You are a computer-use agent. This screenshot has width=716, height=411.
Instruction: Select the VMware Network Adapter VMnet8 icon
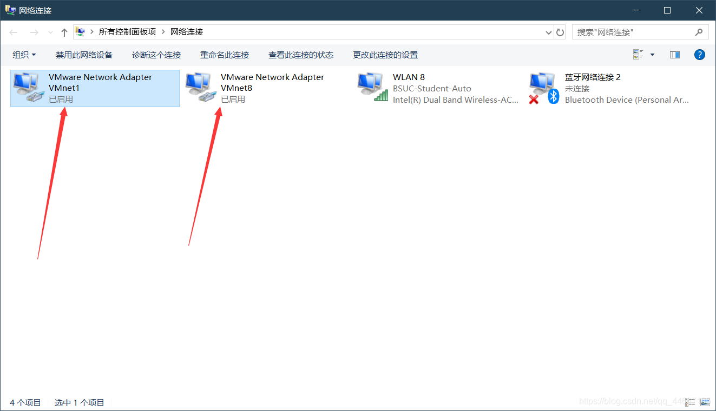tap(200, 88)
